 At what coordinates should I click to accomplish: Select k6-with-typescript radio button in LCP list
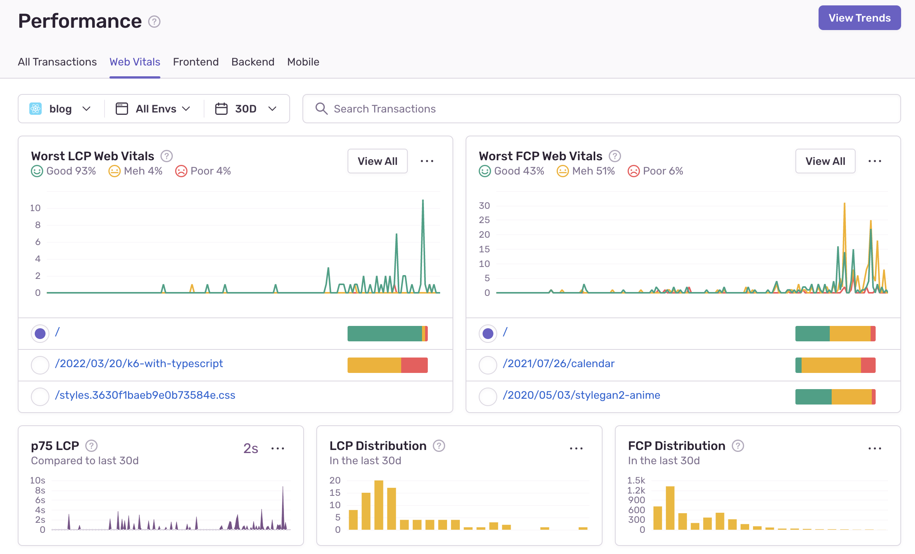(x=40, y=365)
